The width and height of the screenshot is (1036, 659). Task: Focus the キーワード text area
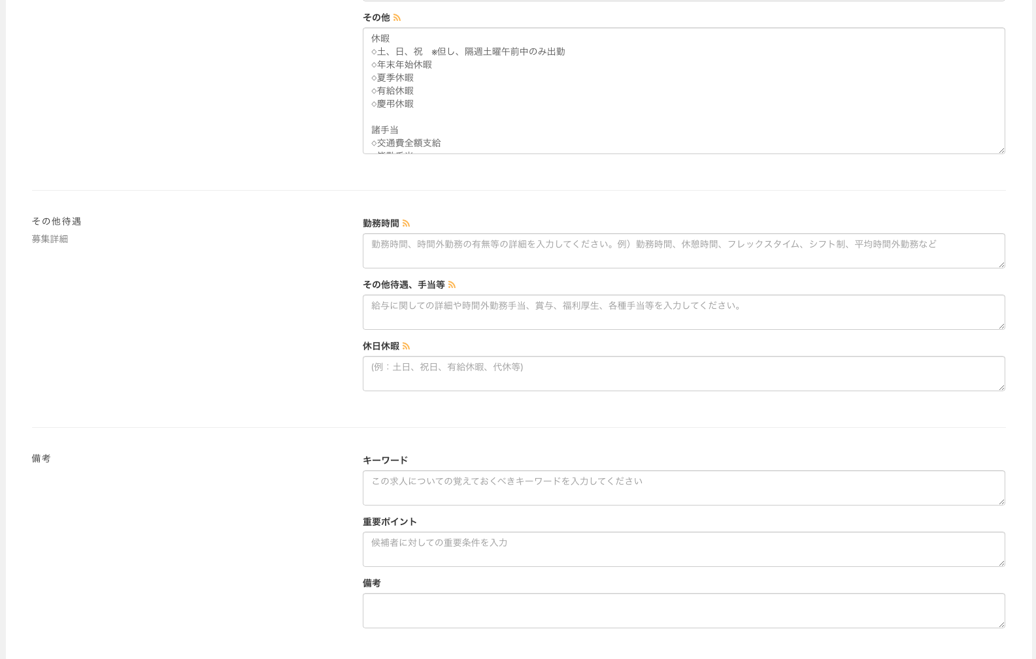click(683, 488)
